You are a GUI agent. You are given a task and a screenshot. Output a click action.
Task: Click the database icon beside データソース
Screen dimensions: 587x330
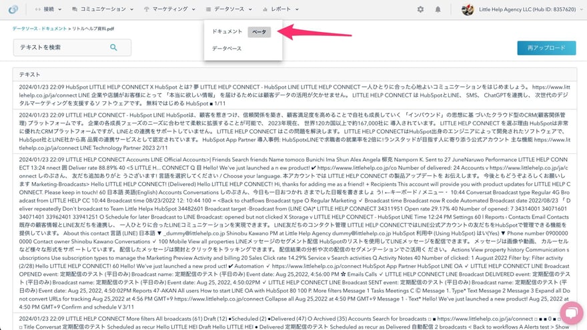pyautogui.click(x=209, y=9)
